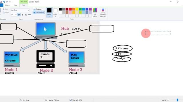
Task: Pick the white swatch in palette second row
Action: click(60, 12)
